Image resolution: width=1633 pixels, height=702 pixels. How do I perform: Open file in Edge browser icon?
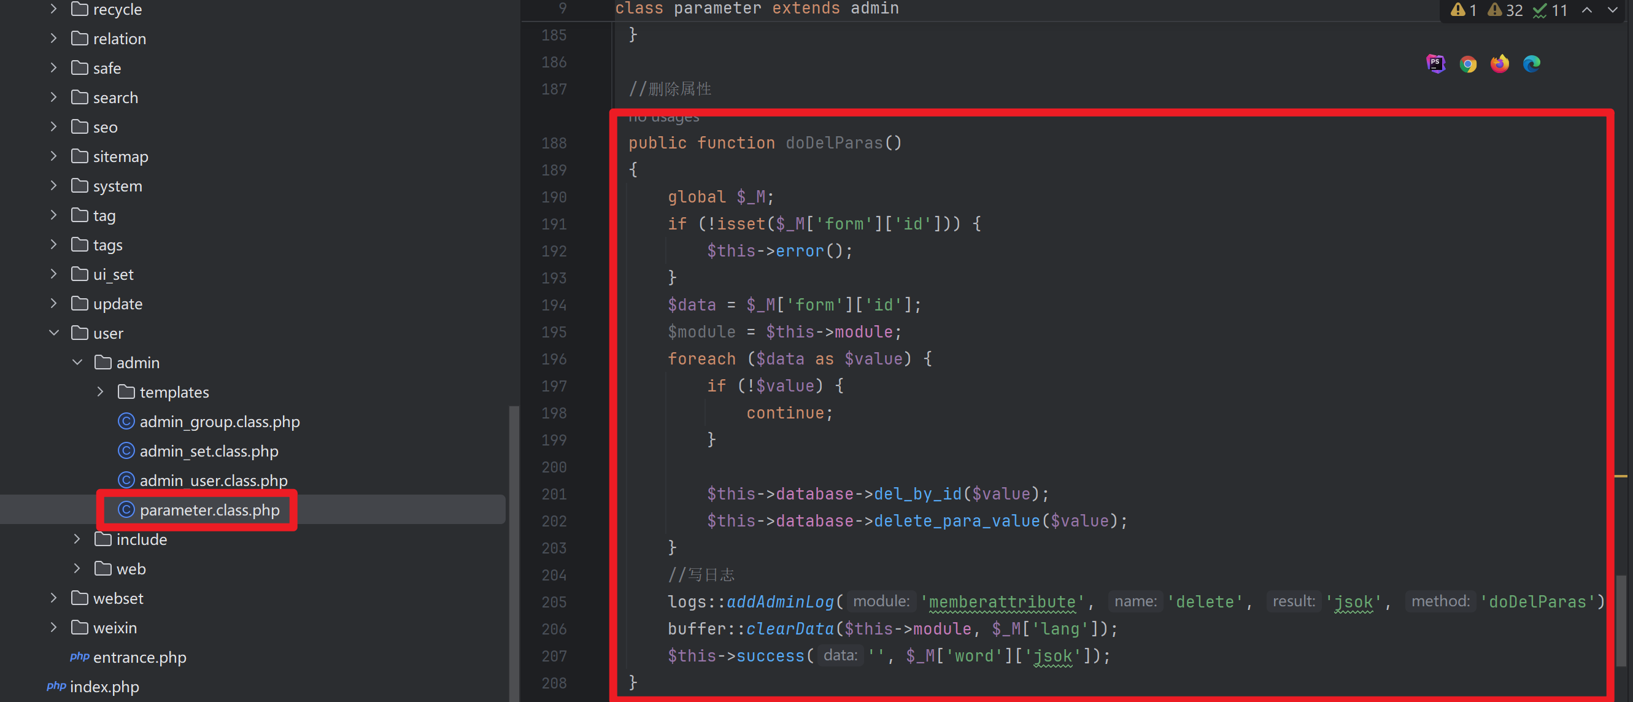1532,64
